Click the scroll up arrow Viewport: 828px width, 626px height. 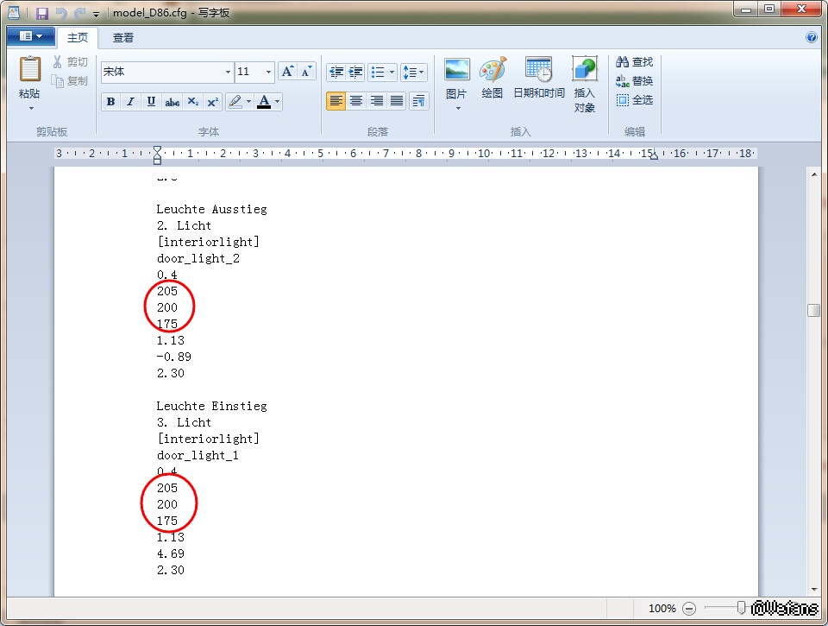point(813,174)
